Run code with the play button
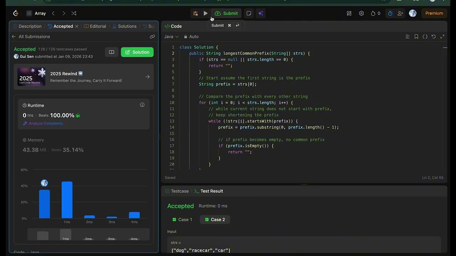The width and height of the screenshot is (456, 256). 206,13
